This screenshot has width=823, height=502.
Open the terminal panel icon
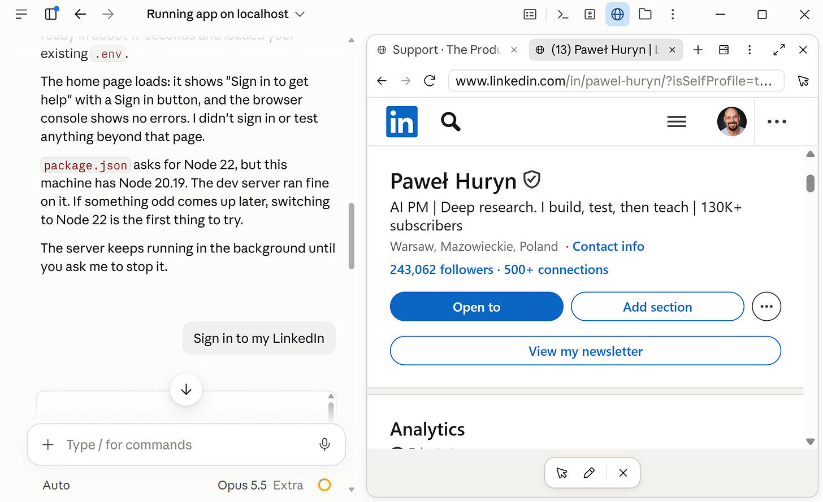pyautogui.click(x=562, y=14)
